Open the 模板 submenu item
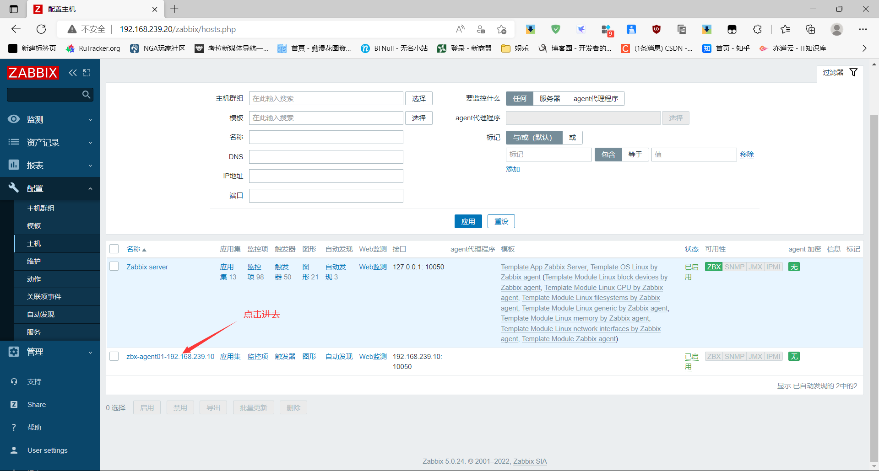Image resolution: width=879 pixels, height=471 pixels. 57,226
